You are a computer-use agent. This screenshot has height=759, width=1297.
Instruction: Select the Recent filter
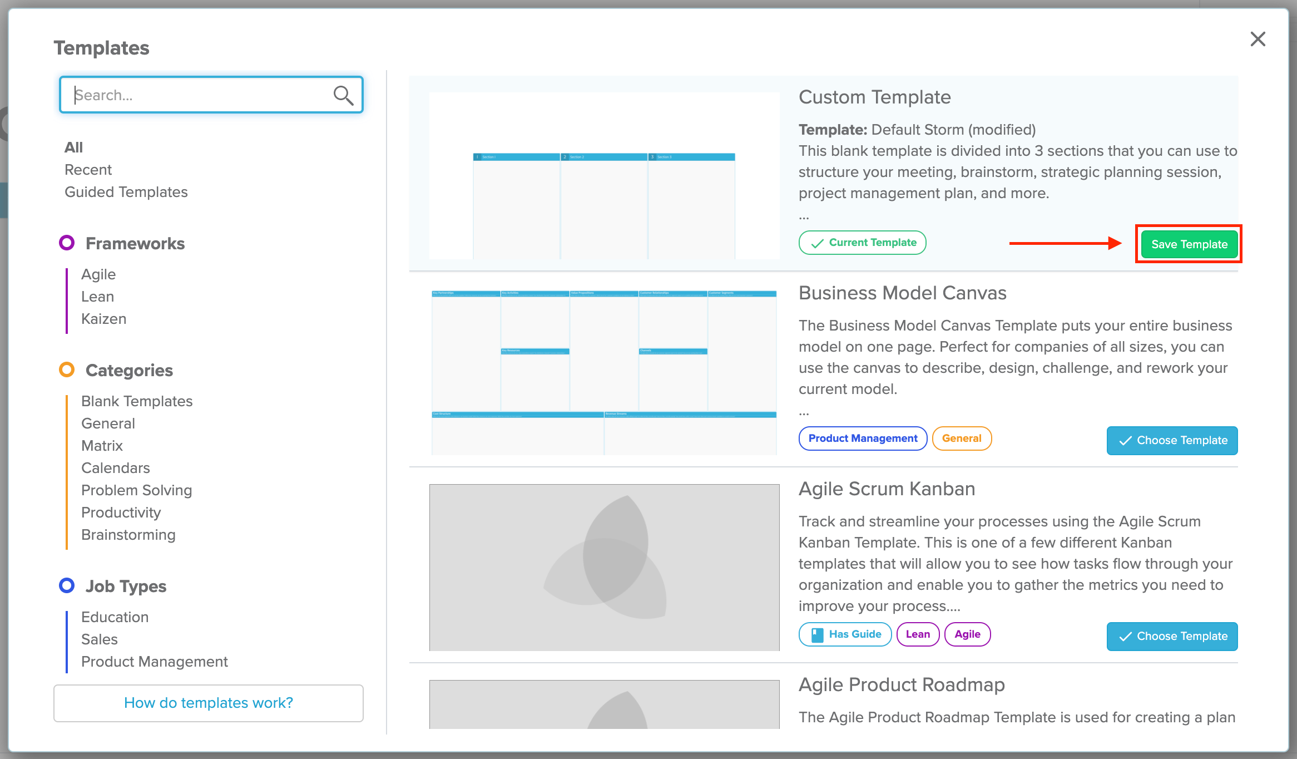tap(88, 170)
